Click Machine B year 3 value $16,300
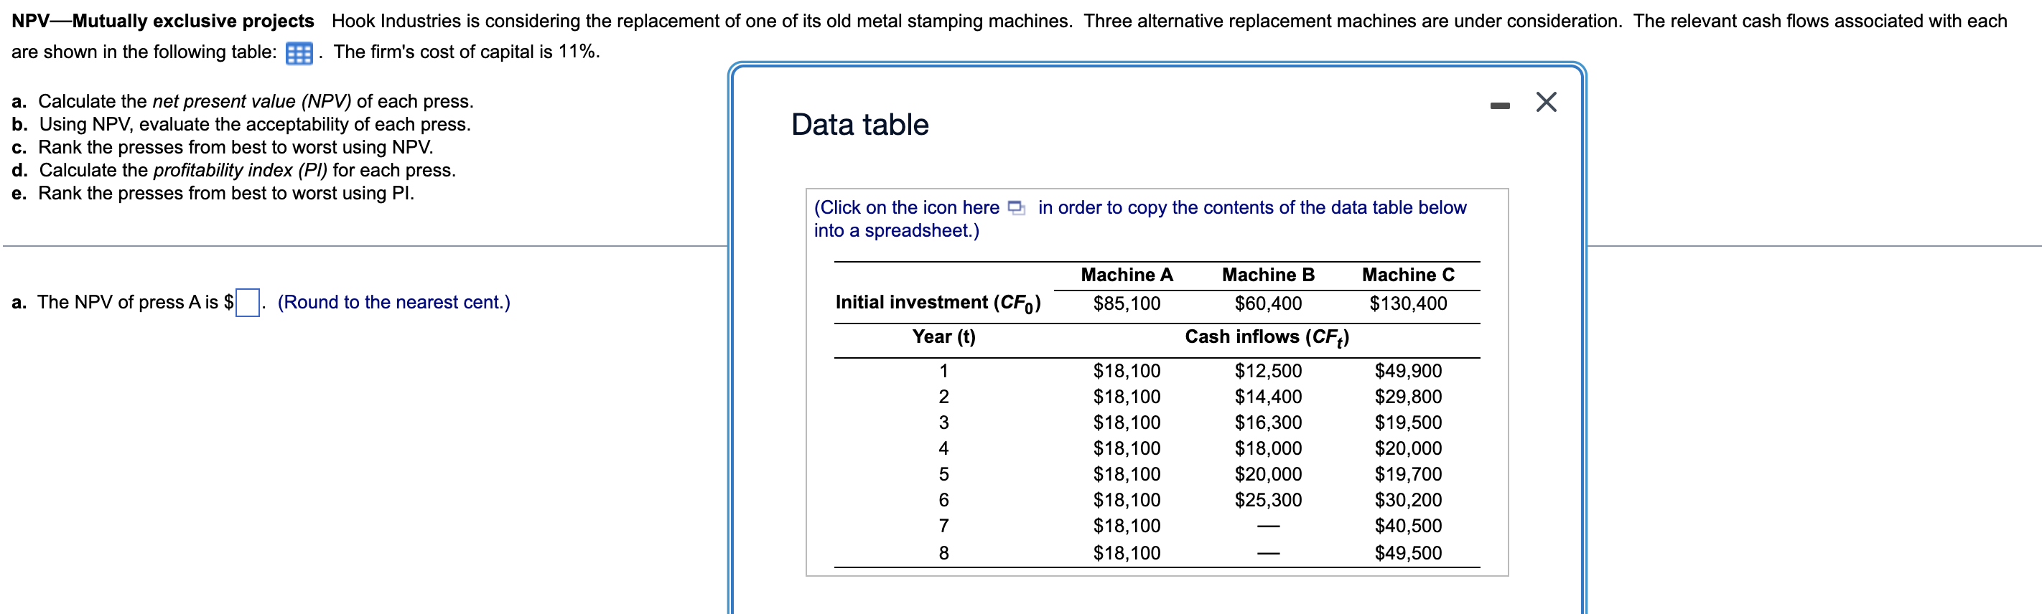Image resolution: width=2042 pixels, height=614 pixels. (x=1267, y=422)
